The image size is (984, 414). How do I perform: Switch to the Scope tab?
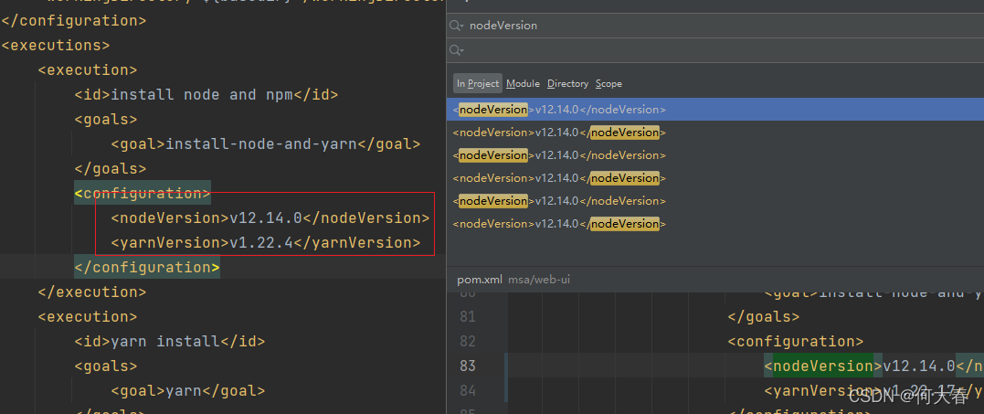608,83
